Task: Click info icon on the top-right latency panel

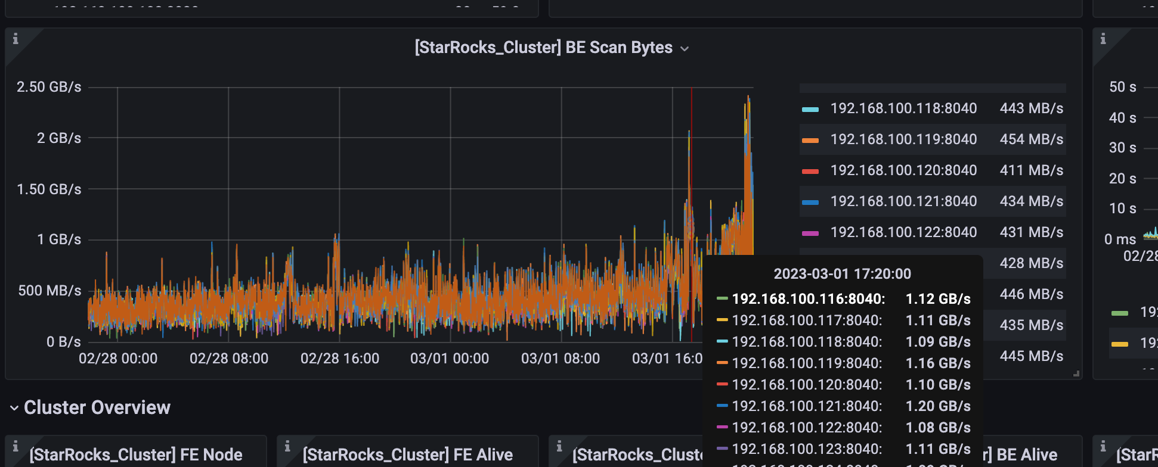Action: 1103,39
